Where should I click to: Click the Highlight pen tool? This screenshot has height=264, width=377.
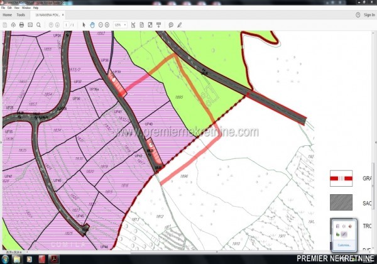click(x=180, y=25)
